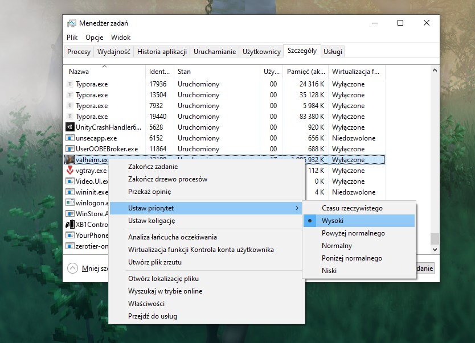Choose Utwórz plik zrzutu
Viewport: 475px width, 343px height.
click(207, 262)
